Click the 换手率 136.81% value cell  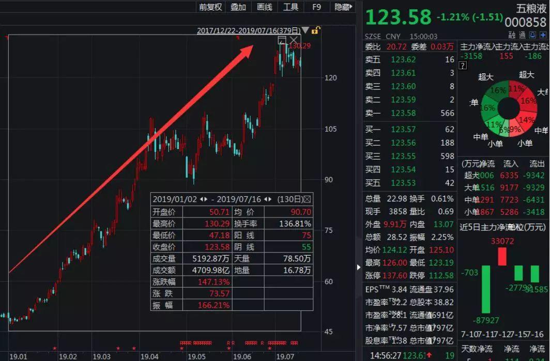[288, 224]
